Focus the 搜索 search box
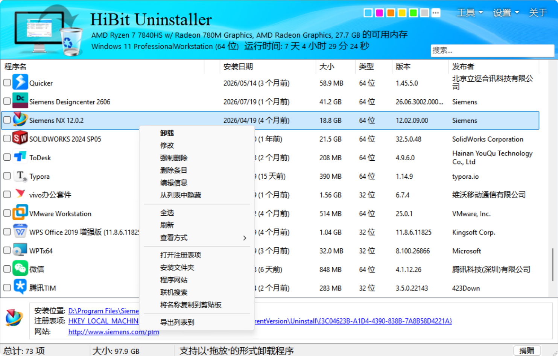This screenshot has width=558, height=356. point(492,50)
